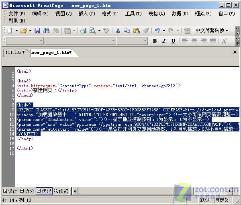This screenshot has width=241, height=205.
Task: Click the 自定义 status bar entry
Action: click(222, 200)
